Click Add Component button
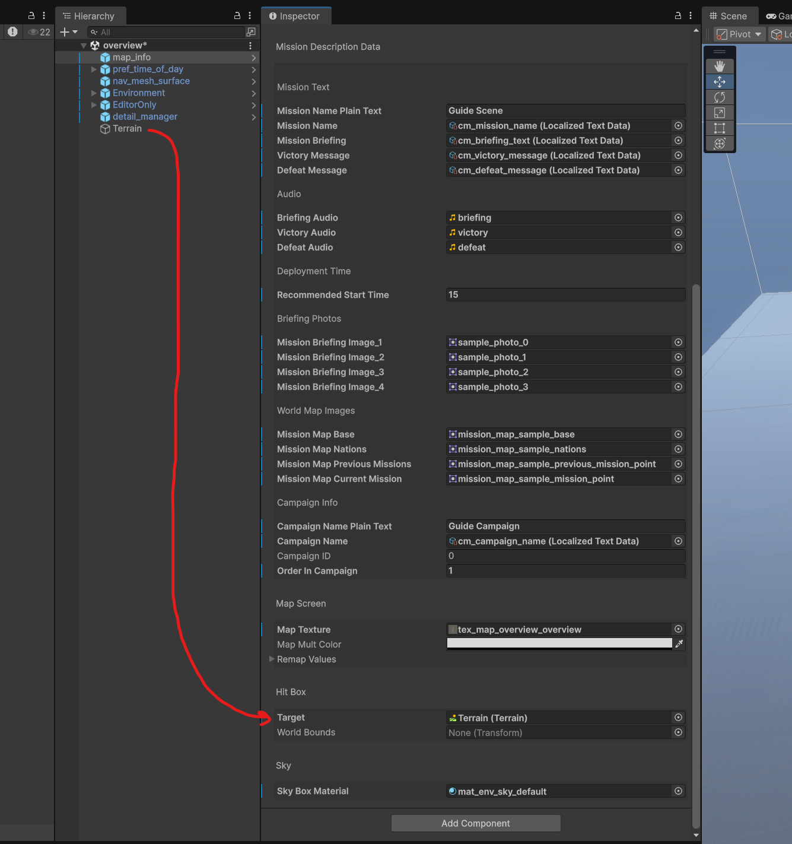Screen dimensions: 792x844 (476, 823)
